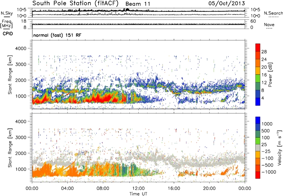Screen dimensions: 283x196
Task: Click the '28' label on Power colorbar
Action: pyautogui.click(x=264, y=52)
